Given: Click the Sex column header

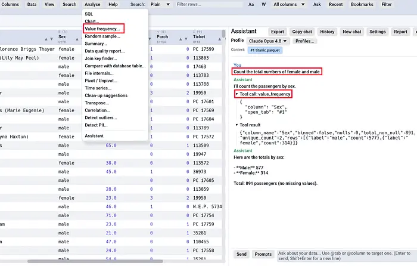Looking at the screenshot, I should 62,37.
